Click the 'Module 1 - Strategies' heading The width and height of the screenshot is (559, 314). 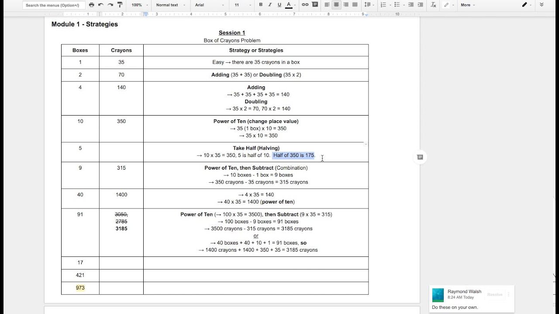click(x=85, y=24)
